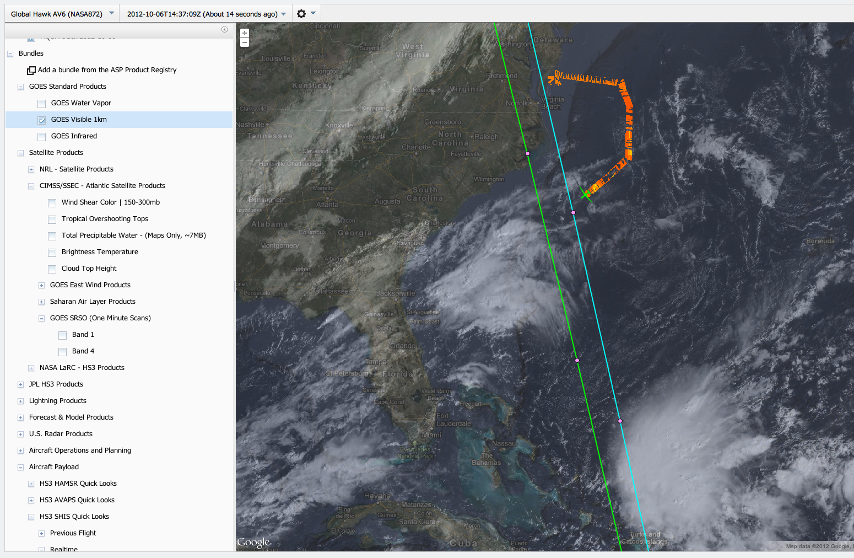
Task: Select the U.S. Radar Products item
Action: (61, 434)
